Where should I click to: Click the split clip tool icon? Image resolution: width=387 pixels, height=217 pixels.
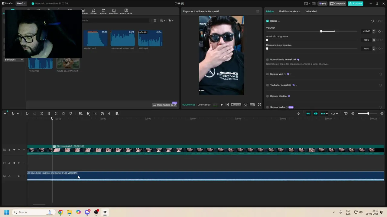point(42,114)
